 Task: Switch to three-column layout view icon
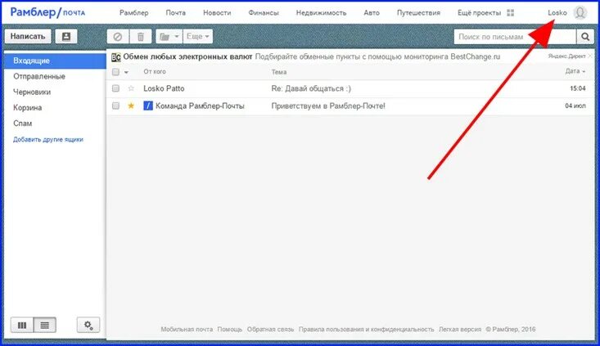coord(22,325)
